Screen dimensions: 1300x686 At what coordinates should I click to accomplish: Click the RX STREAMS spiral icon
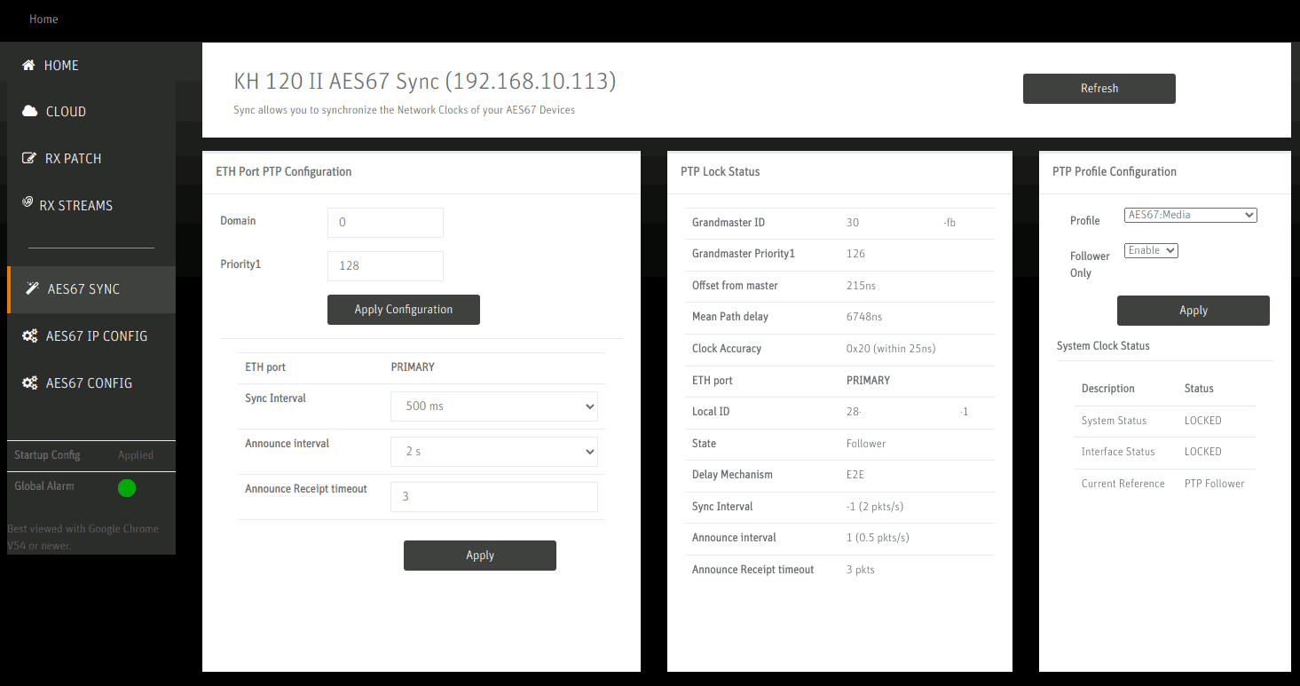[28, 202]
